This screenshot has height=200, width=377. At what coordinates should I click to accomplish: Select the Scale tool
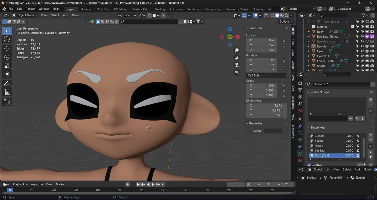point(7,66)
